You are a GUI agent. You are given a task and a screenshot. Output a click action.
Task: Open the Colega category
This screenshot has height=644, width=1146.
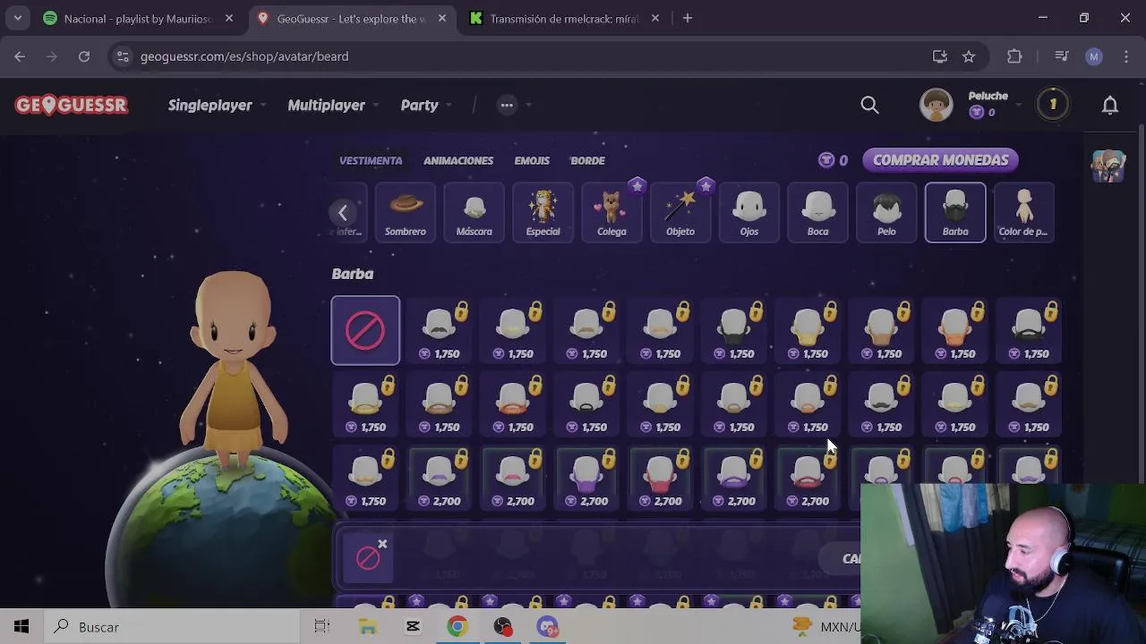click(611, 212)
